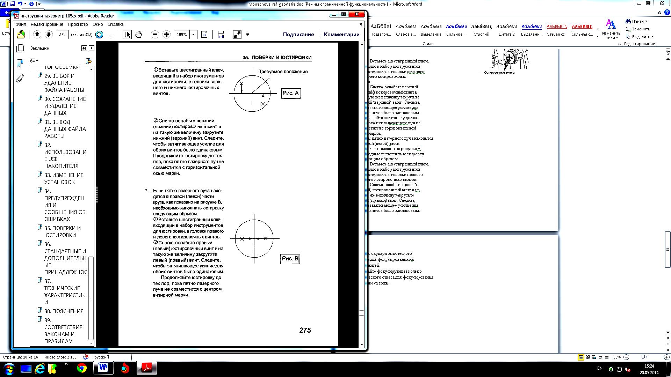
Task: Jump to bookmark 35. ПОВЕРКИ И ЮСТИРОВКИ
Action: [62, 231]
